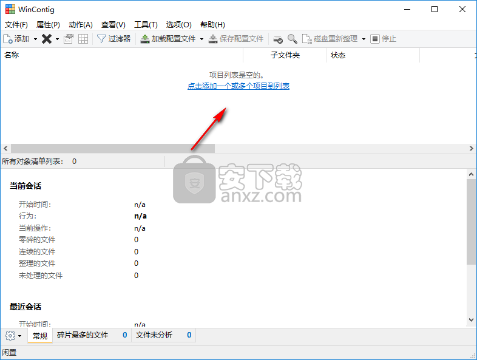Open the 选项(O) menu
The width and height of the screenshot is (477, 360).
point(178,25)
